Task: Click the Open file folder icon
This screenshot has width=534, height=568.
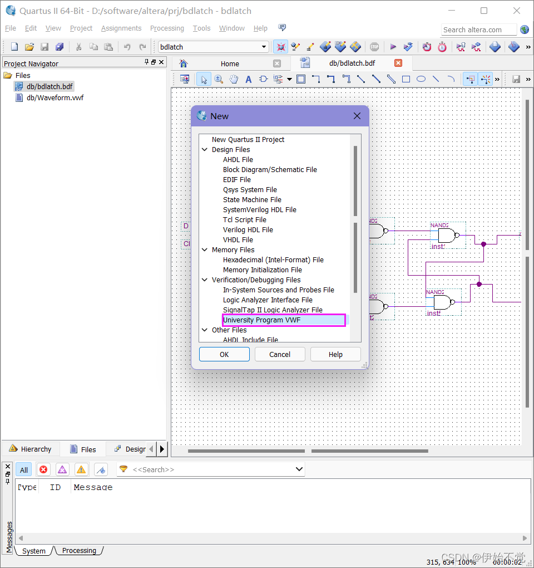Action: pyautogui.click(x=29, y=47)
